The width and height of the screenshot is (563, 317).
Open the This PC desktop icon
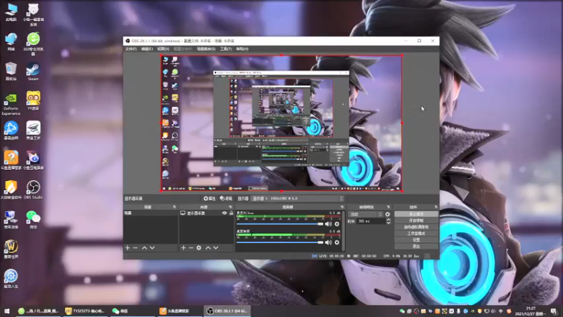point(11,12)
